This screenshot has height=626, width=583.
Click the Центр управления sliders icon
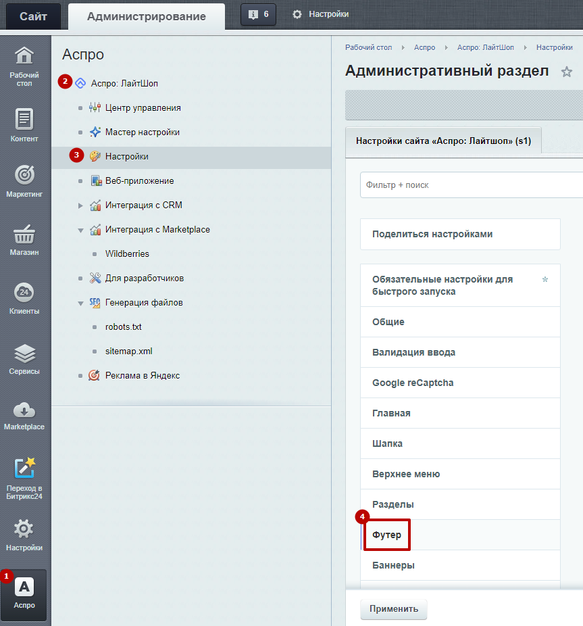pos(95,107)
